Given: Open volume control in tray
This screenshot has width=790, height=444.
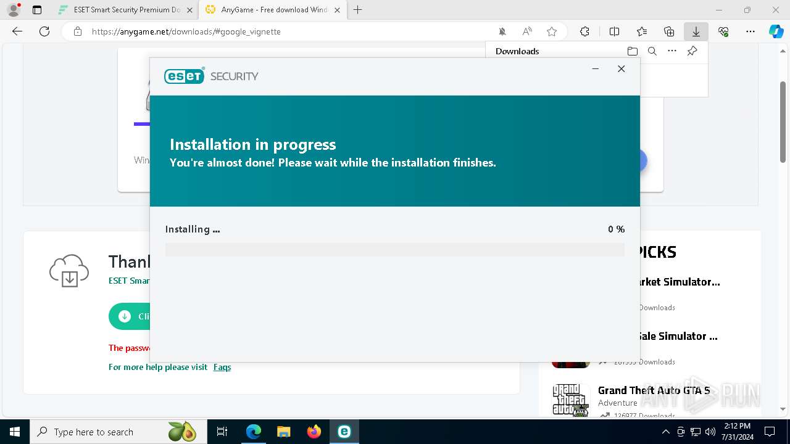Looking at the screenshot, I should tap(710, 432).
